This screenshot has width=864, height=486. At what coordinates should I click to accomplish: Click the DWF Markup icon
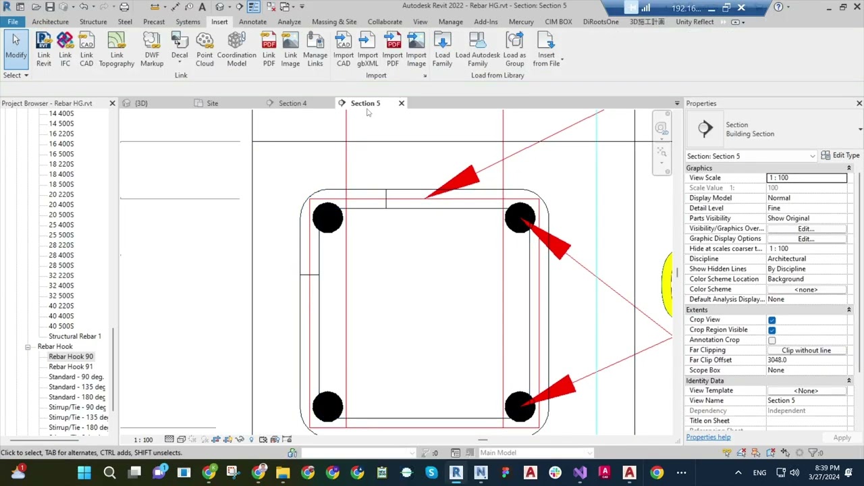click(x=152, y=49)
